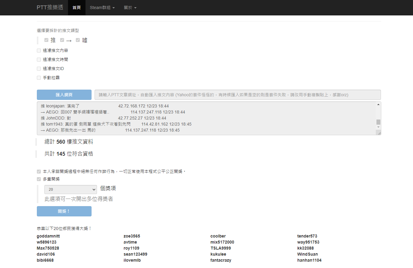Click the 匯入網頁 button
The image size is (413, 268).
pos(64,95)
